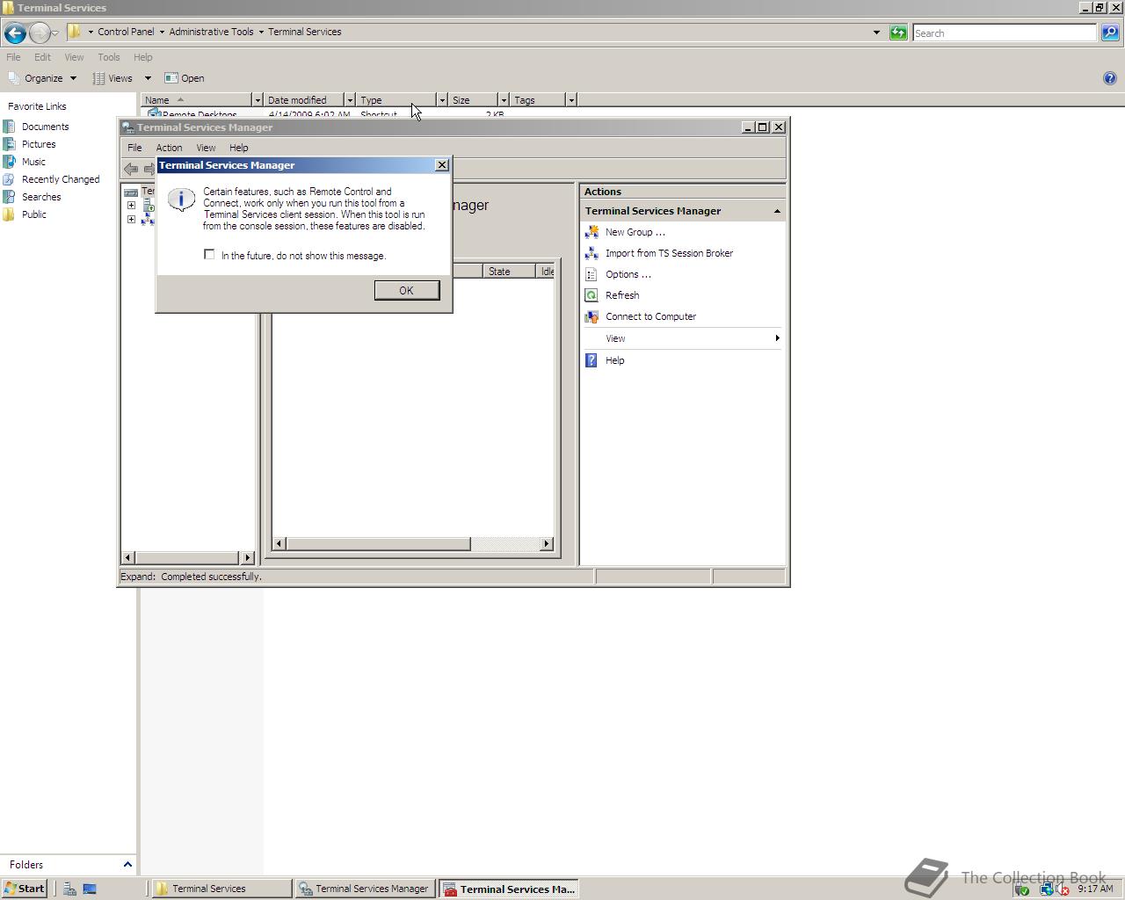
Task: Open the Date modified column dropdown
Action: [350, 100]
